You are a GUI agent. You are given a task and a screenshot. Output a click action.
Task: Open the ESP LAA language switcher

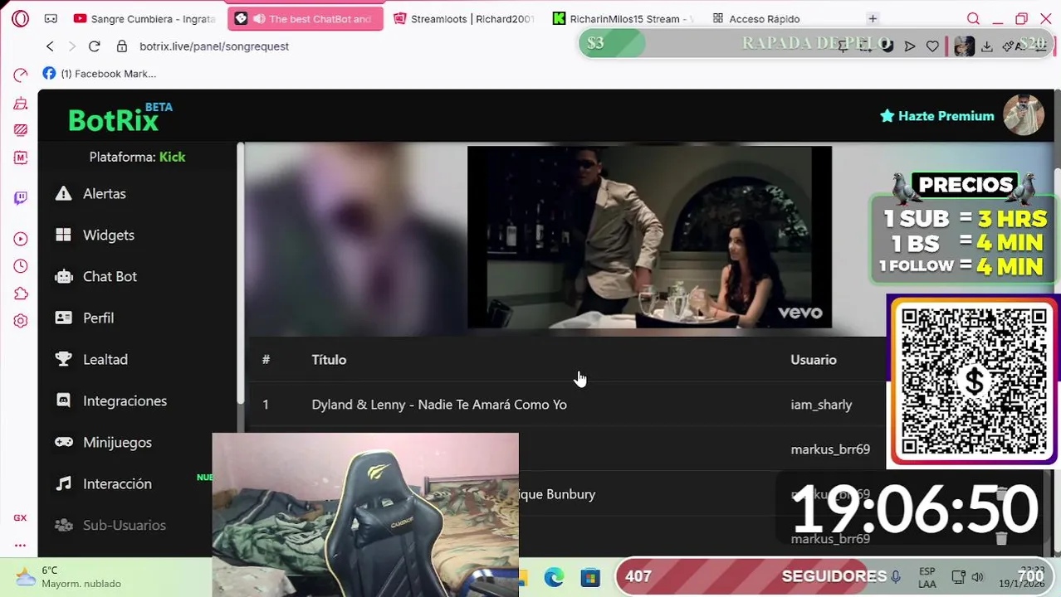(927, 577)
